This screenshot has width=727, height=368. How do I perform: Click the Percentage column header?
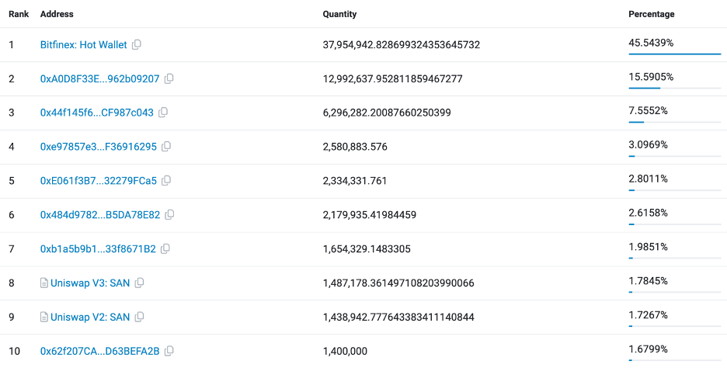(x=651, y=15)
